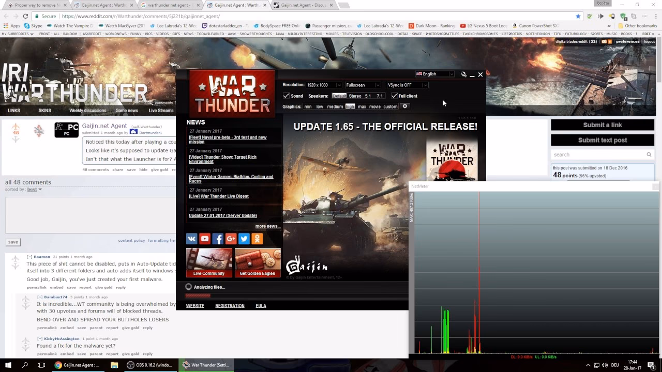Open the Resolution dropdown
662x372 pixels.
[x=324, y=85]
